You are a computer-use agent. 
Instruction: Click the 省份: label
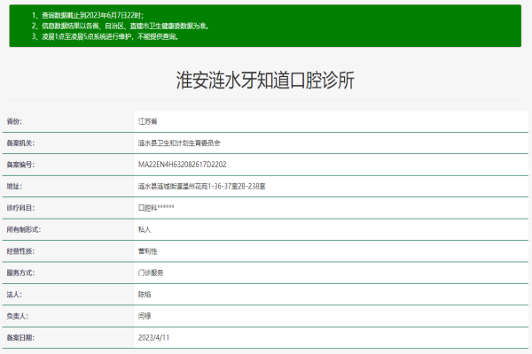coord(14,121)
